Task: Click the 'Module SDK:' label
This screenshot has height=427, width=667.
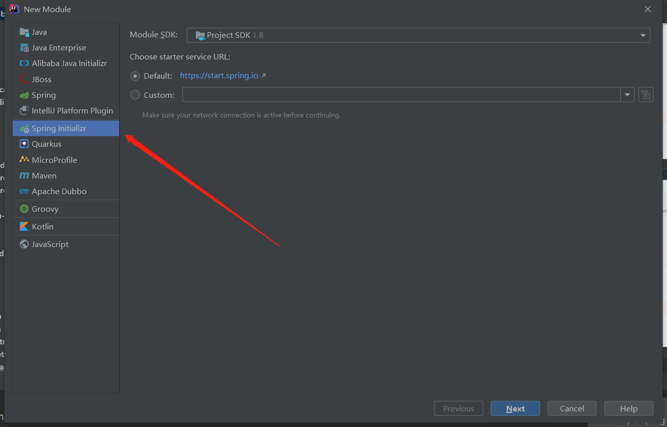Action: click(154, 35)
